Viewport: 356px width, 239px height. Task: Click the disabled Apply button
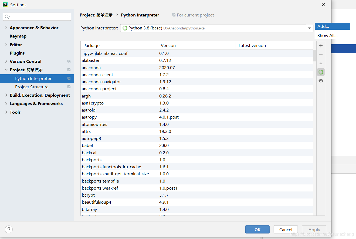point(314,230)
